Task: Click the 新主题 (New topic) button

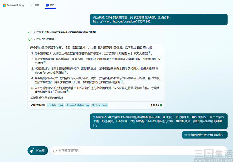Action: [x=37, y=150]
